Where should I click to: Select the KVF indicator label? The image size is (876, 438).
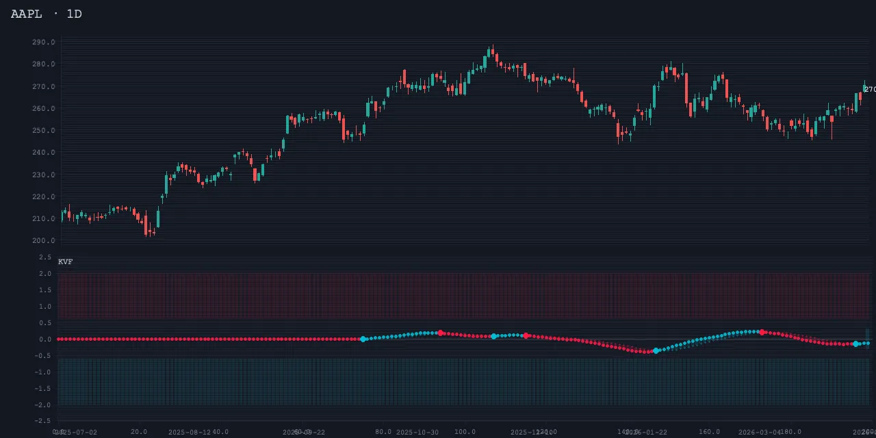65,262
